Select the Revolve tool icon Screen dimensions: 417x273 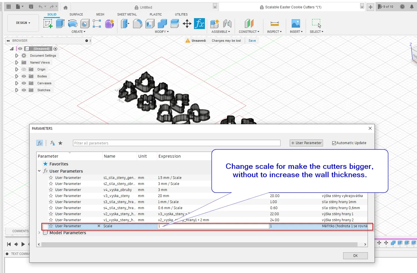tap(72, 24)
